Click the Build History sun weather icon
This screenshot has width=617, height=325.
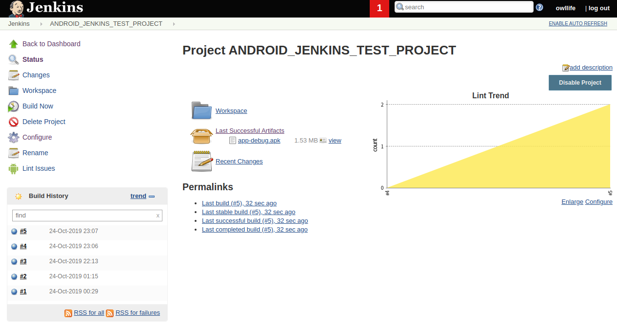click(x=19, y=196)
